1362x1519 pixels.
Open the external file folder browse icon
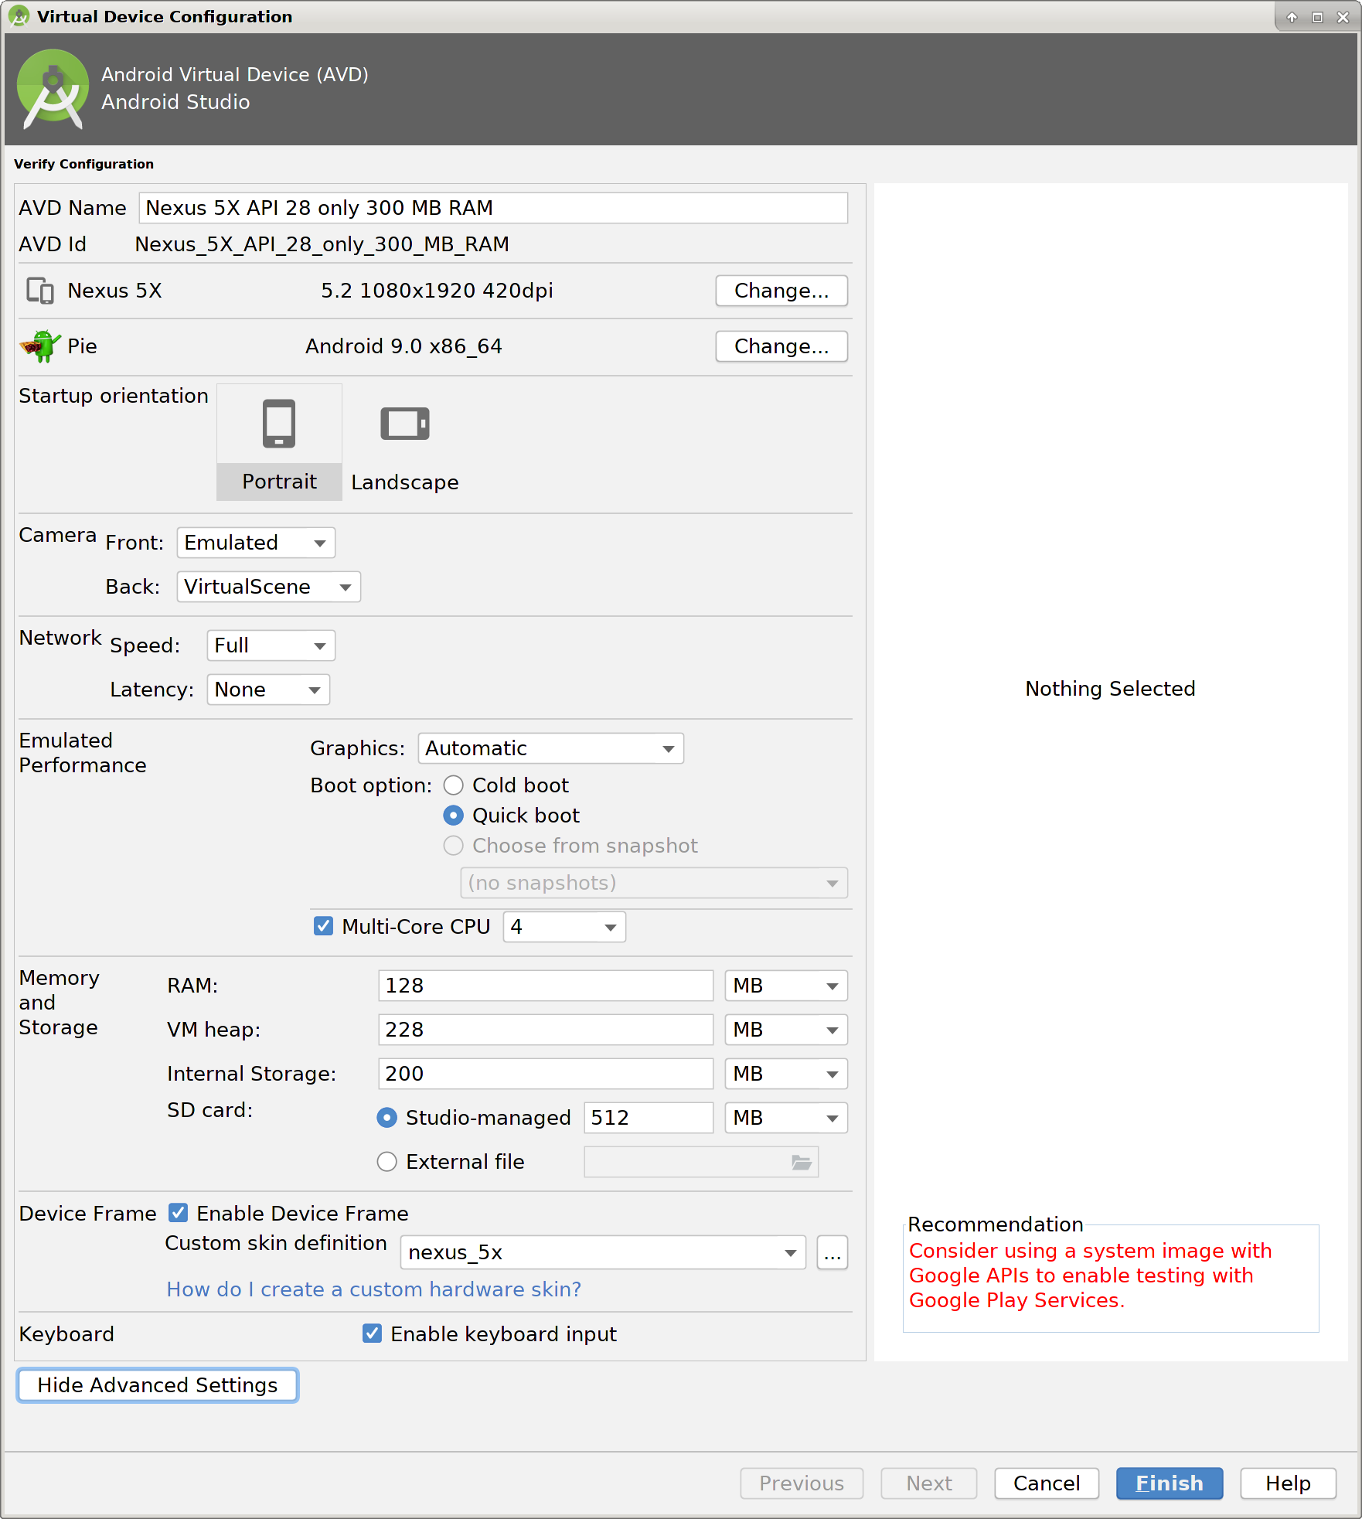(x=801, y=1161)
